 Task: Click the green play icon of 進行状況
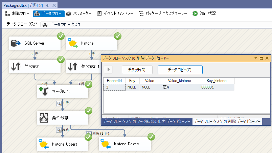point(195,14)
